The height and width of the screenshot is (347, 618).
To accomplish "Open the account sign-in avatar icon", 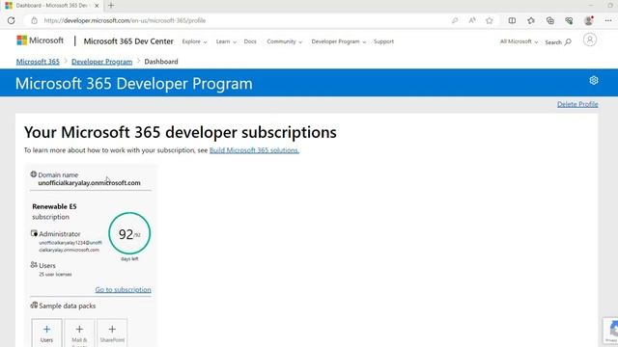I will [x=590, y=40].
